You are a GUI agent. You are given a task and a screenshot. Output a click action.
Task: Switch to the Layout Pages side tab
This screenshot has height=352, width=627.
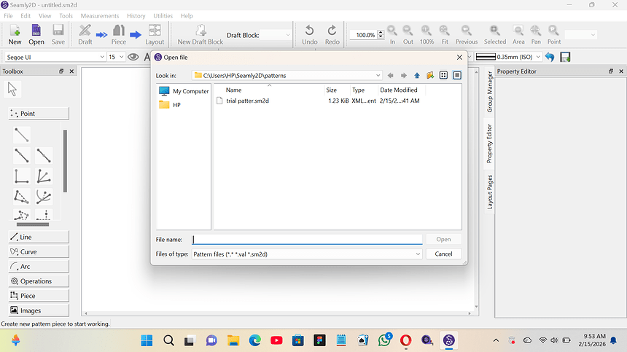click(x=489, y=192)
